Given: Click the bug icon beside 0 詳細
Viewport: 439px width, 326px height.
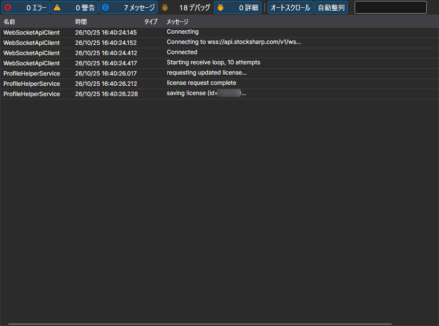Looking at the screenshot, I should (x=220, y=7).
